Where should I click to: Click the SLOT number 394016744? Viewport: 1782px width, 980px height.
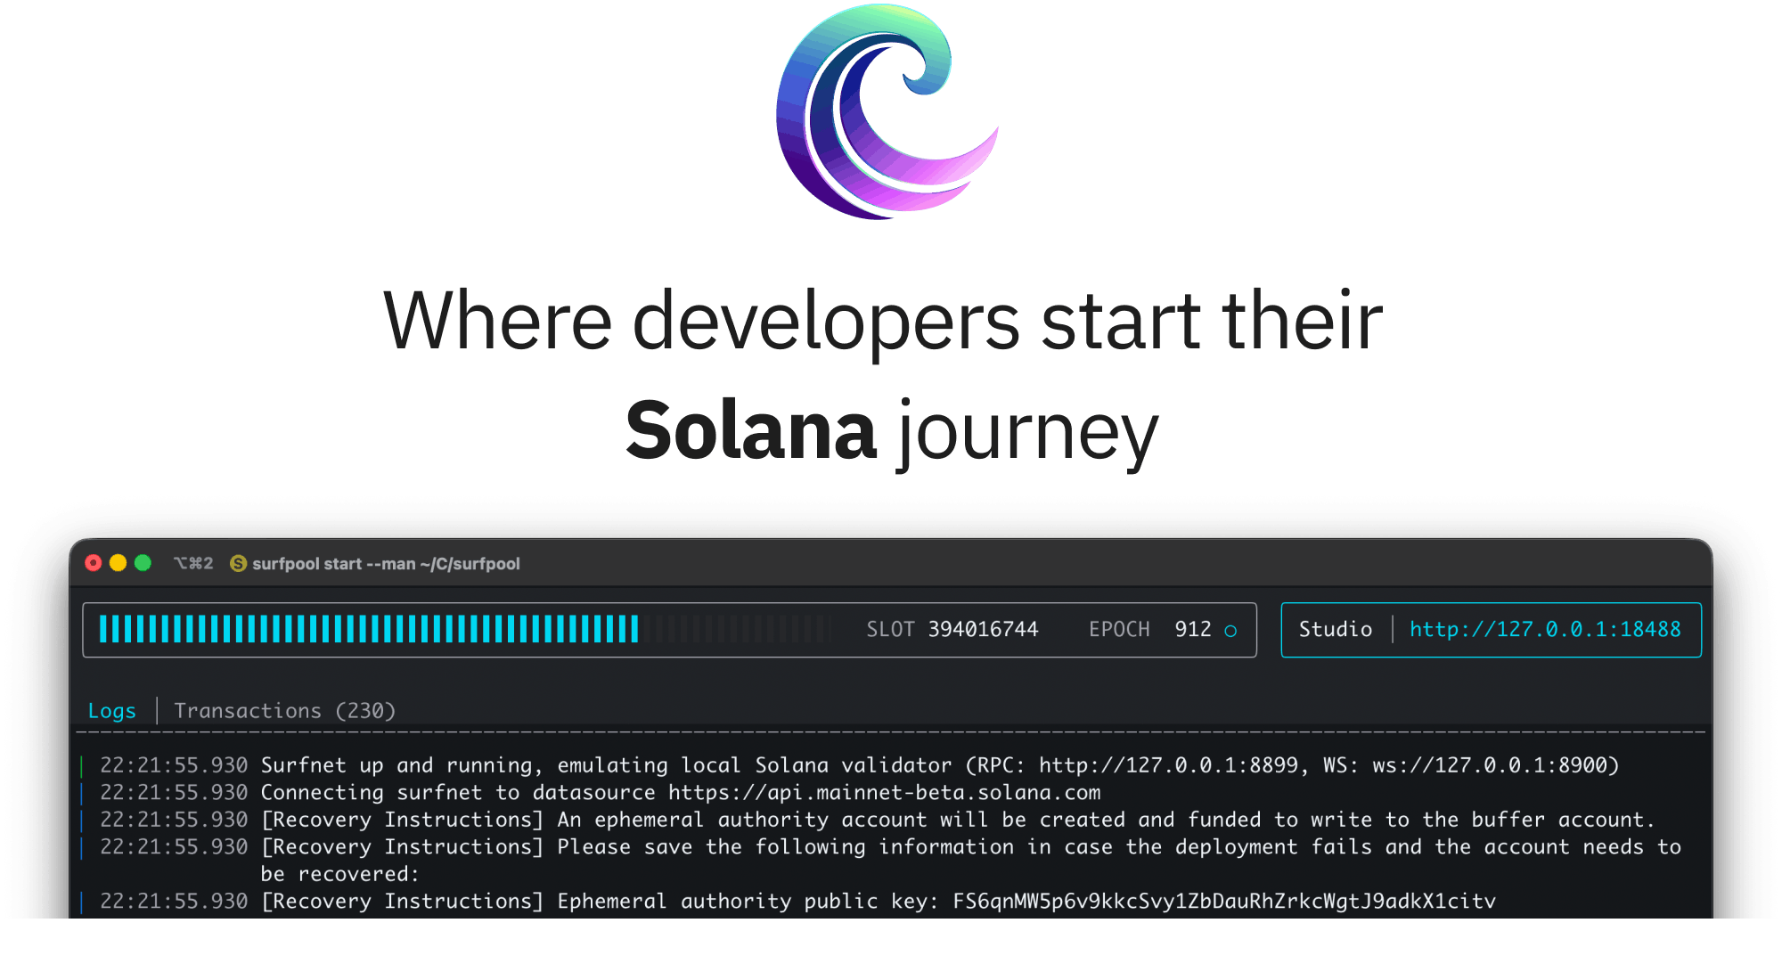pos(983,630)
